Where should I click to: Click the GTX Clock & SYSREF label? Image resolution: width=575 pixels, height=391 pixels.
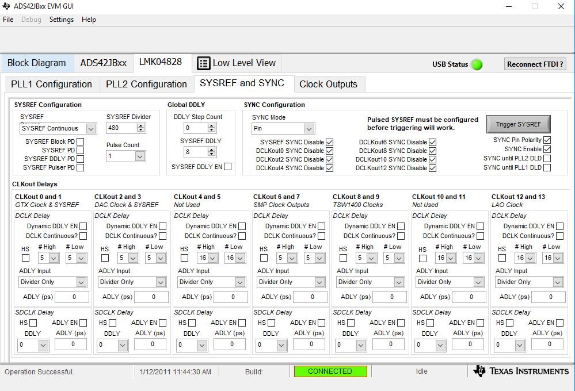47,205
